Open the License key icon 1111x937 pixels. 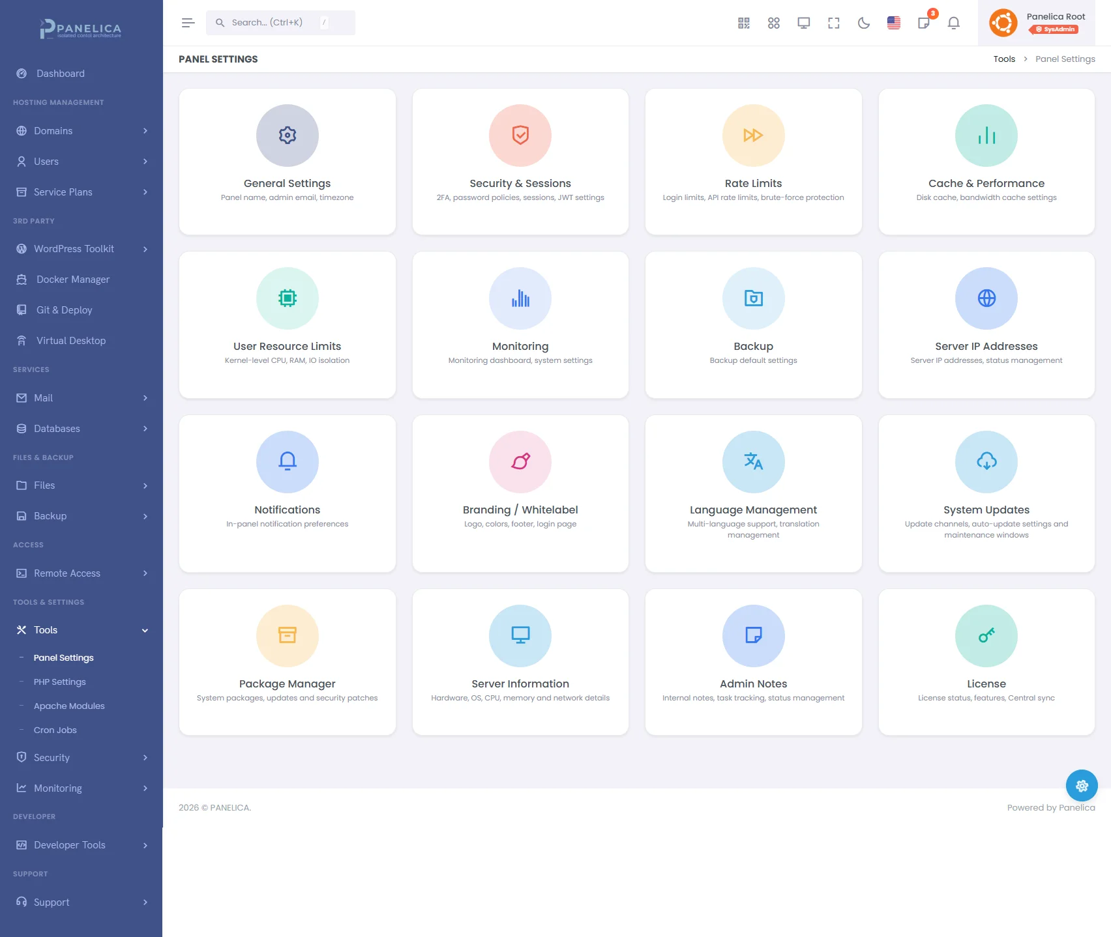coord(986,636)
